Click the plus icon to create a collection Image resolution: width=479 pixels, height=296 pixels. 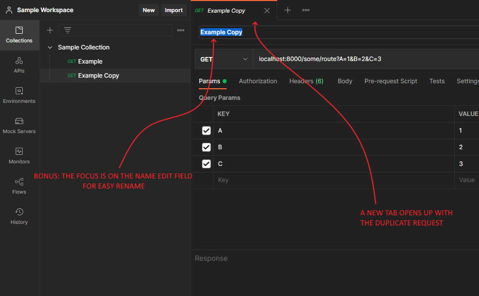click(49, 30)
